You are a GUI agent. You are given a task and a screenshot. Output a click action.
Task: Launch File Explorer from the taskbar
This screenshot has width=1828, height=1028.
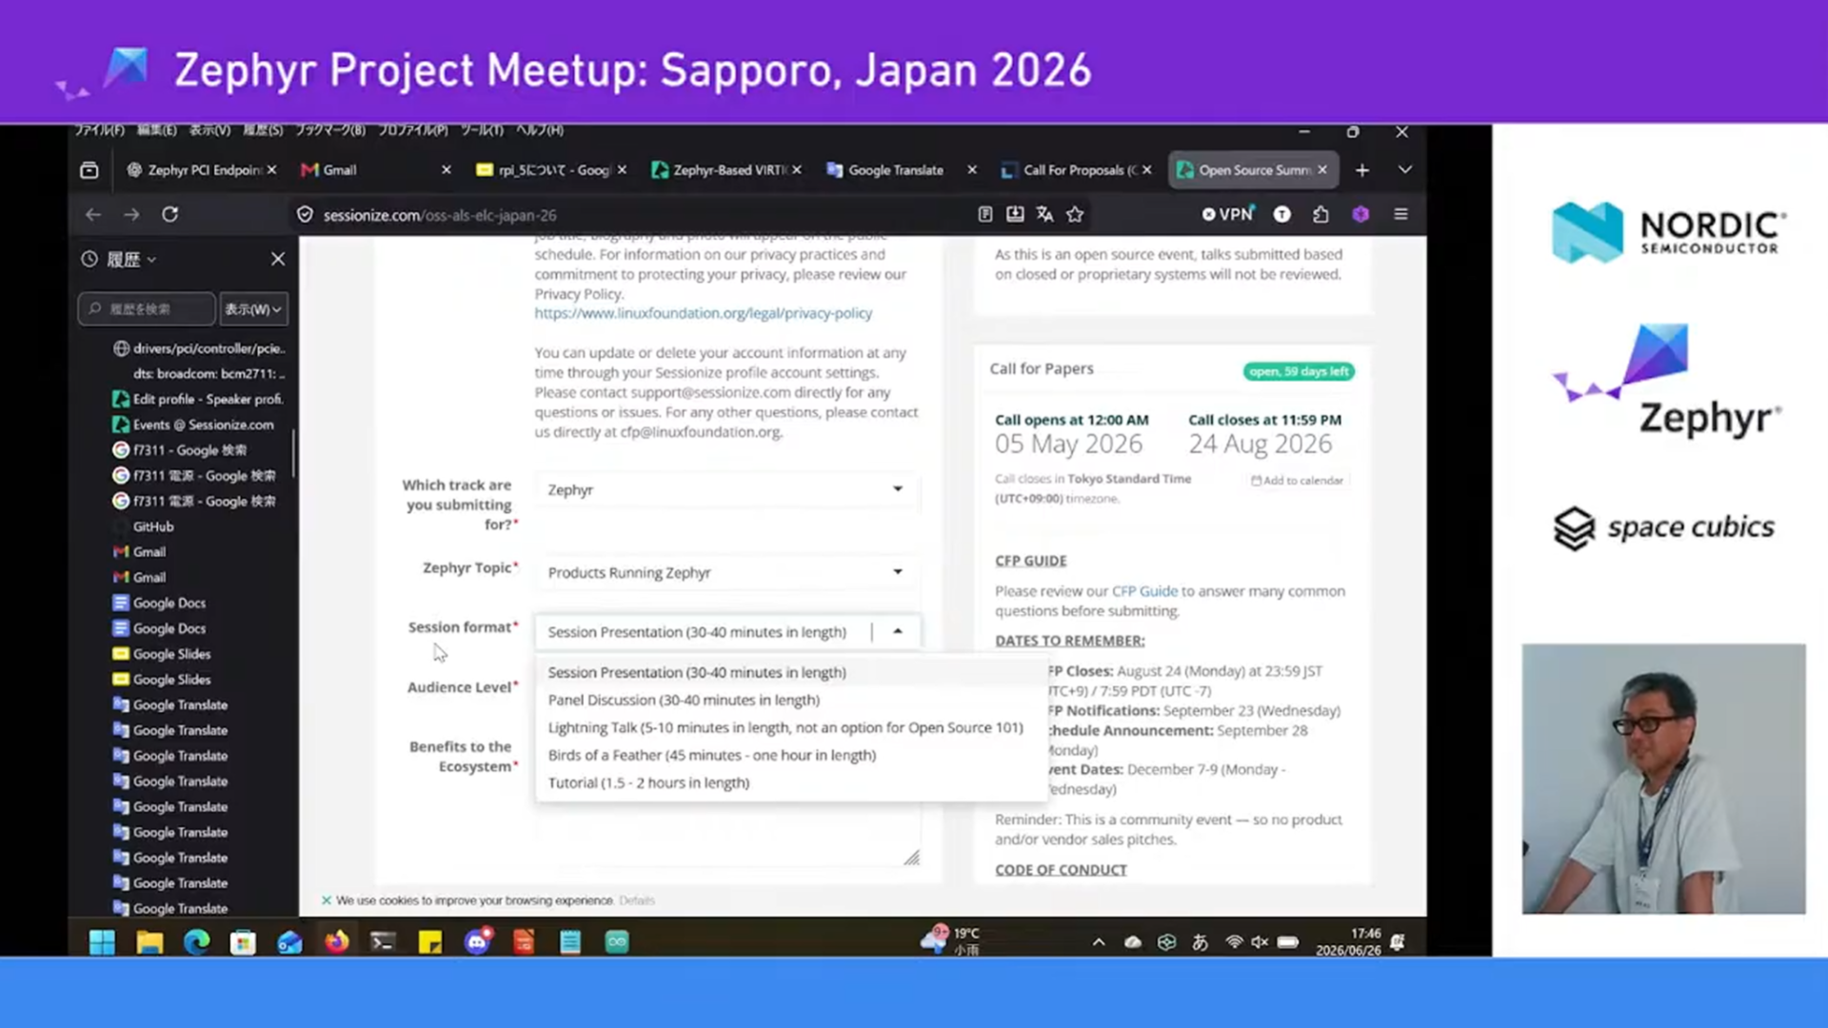pyautogui.click(x=149, y=942)
